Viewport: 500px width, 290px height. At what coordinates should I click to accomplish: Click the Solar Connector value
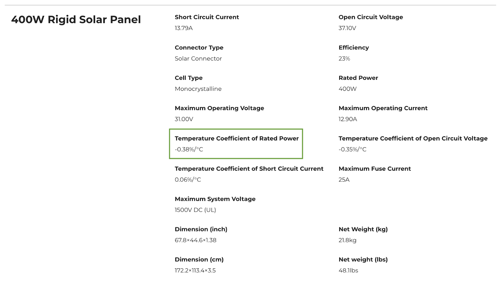pos(198,59)
